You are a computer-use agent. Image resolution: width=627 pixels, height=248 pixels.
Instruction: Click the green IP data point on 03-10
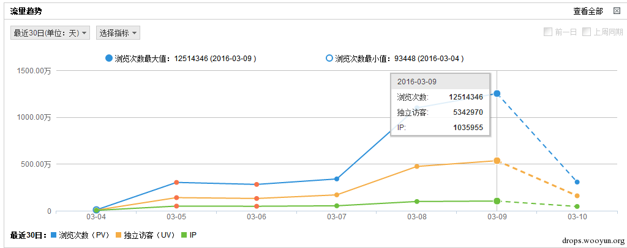click(577, 206)
